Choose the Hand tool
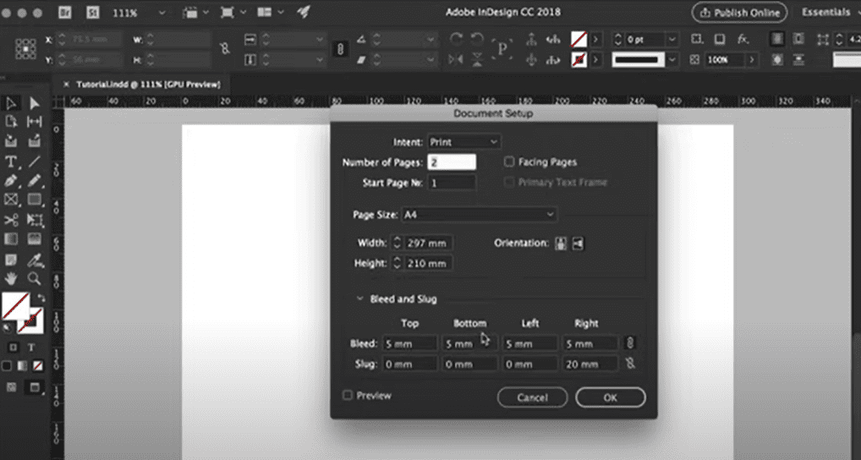This screenshot has height=460, width=861. click(x=11, y=279)
